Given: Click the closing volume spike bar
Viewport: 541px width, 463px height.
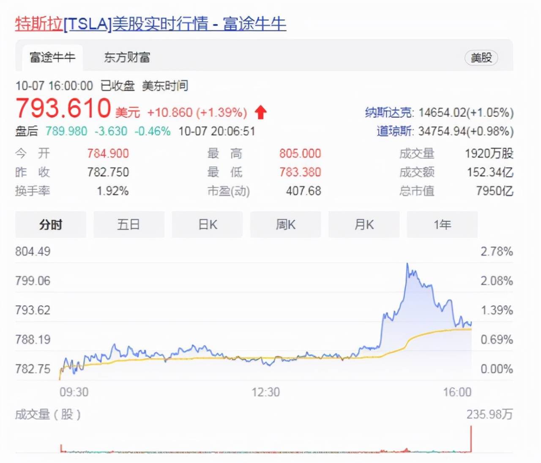Looking at the screenshot, I should [x=471, y=439].
